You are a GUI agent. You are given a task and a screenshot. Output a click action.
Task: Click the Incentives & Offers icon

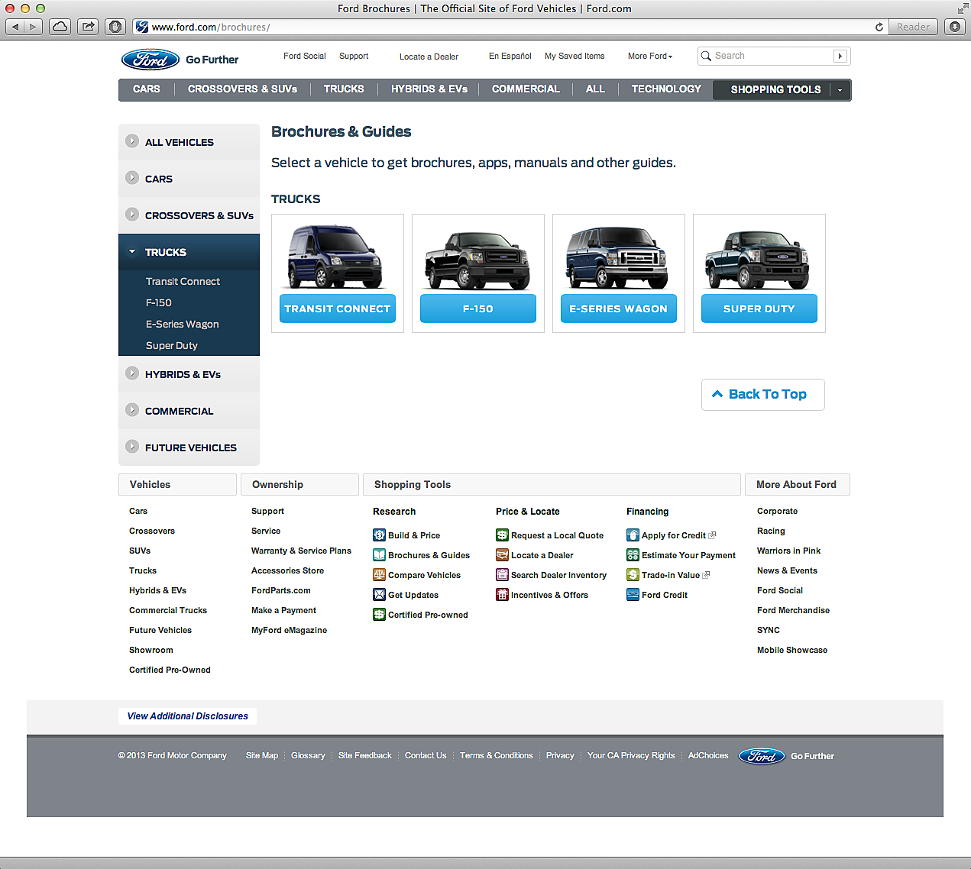[502, 595]
